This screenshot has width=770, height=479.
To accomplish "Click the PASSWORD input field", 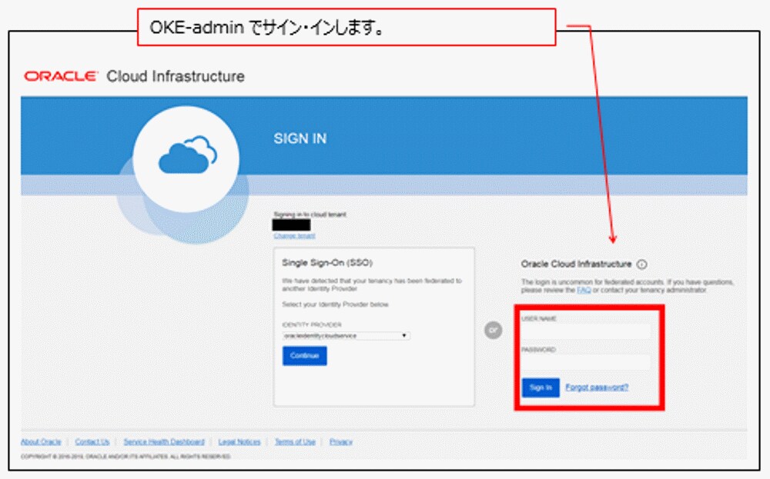I will coord(585,361).
